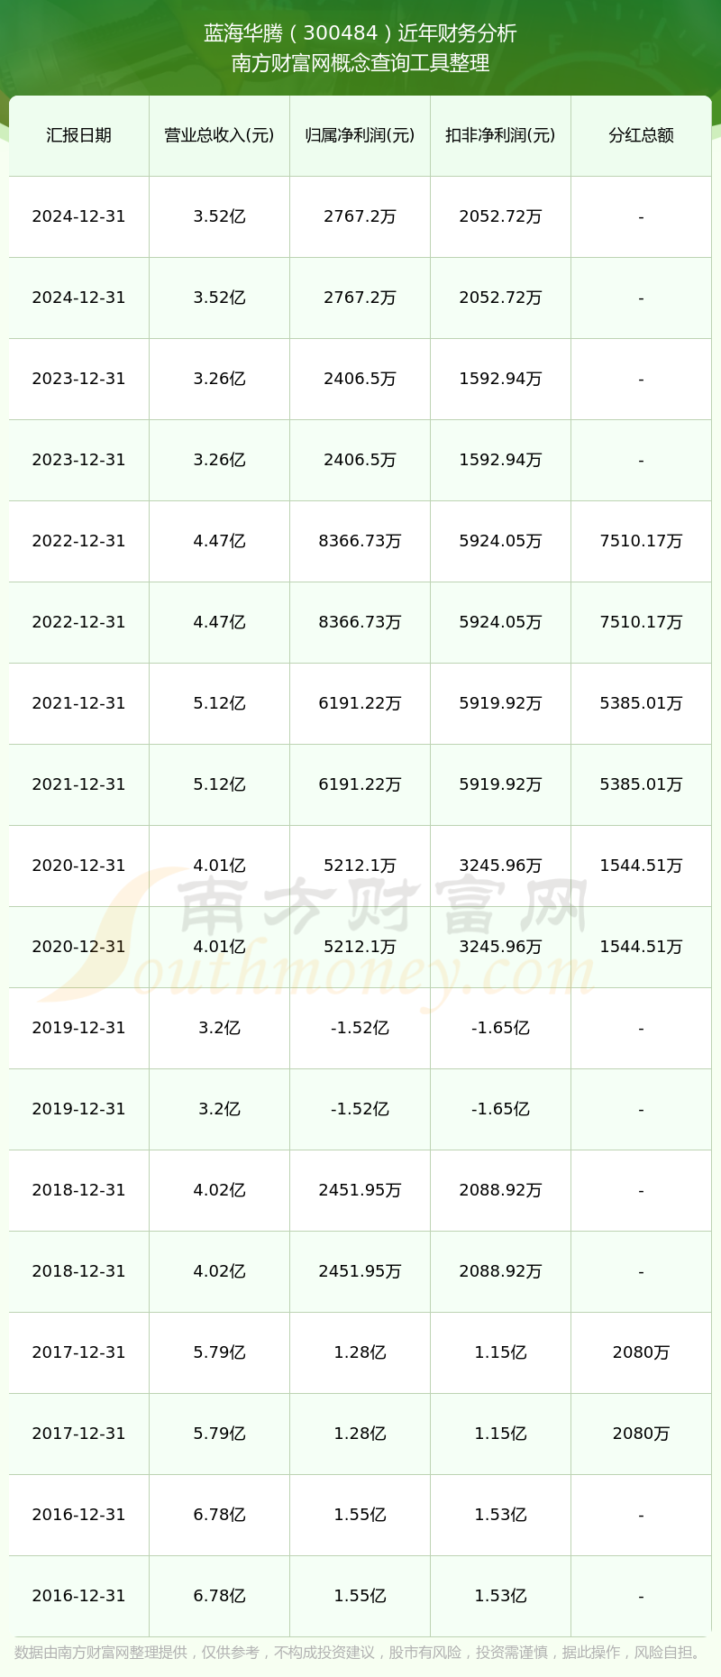Click the 营业总收入(元) column header

pyautogui.click(x=219, y=135)
